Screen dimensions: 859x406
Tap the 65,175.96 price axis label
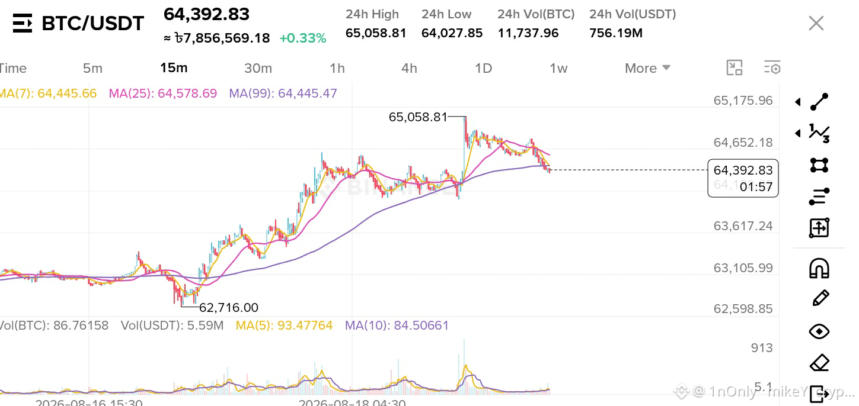[x=743, y=101]
